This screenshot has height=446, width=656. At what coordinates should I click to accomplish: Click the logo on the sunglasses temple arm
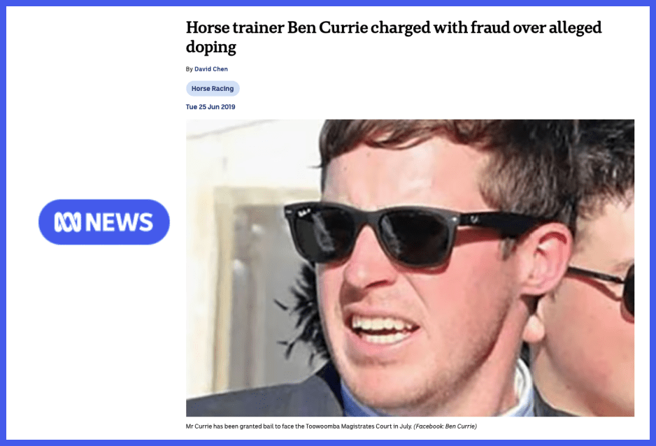tap(473, 218)
